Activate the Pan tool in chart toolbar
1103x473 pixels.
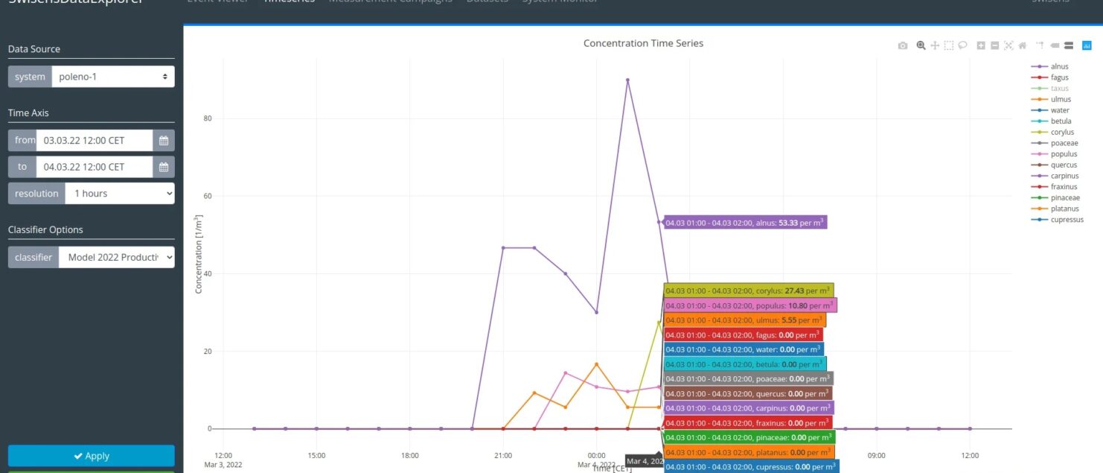coord(935,45)
